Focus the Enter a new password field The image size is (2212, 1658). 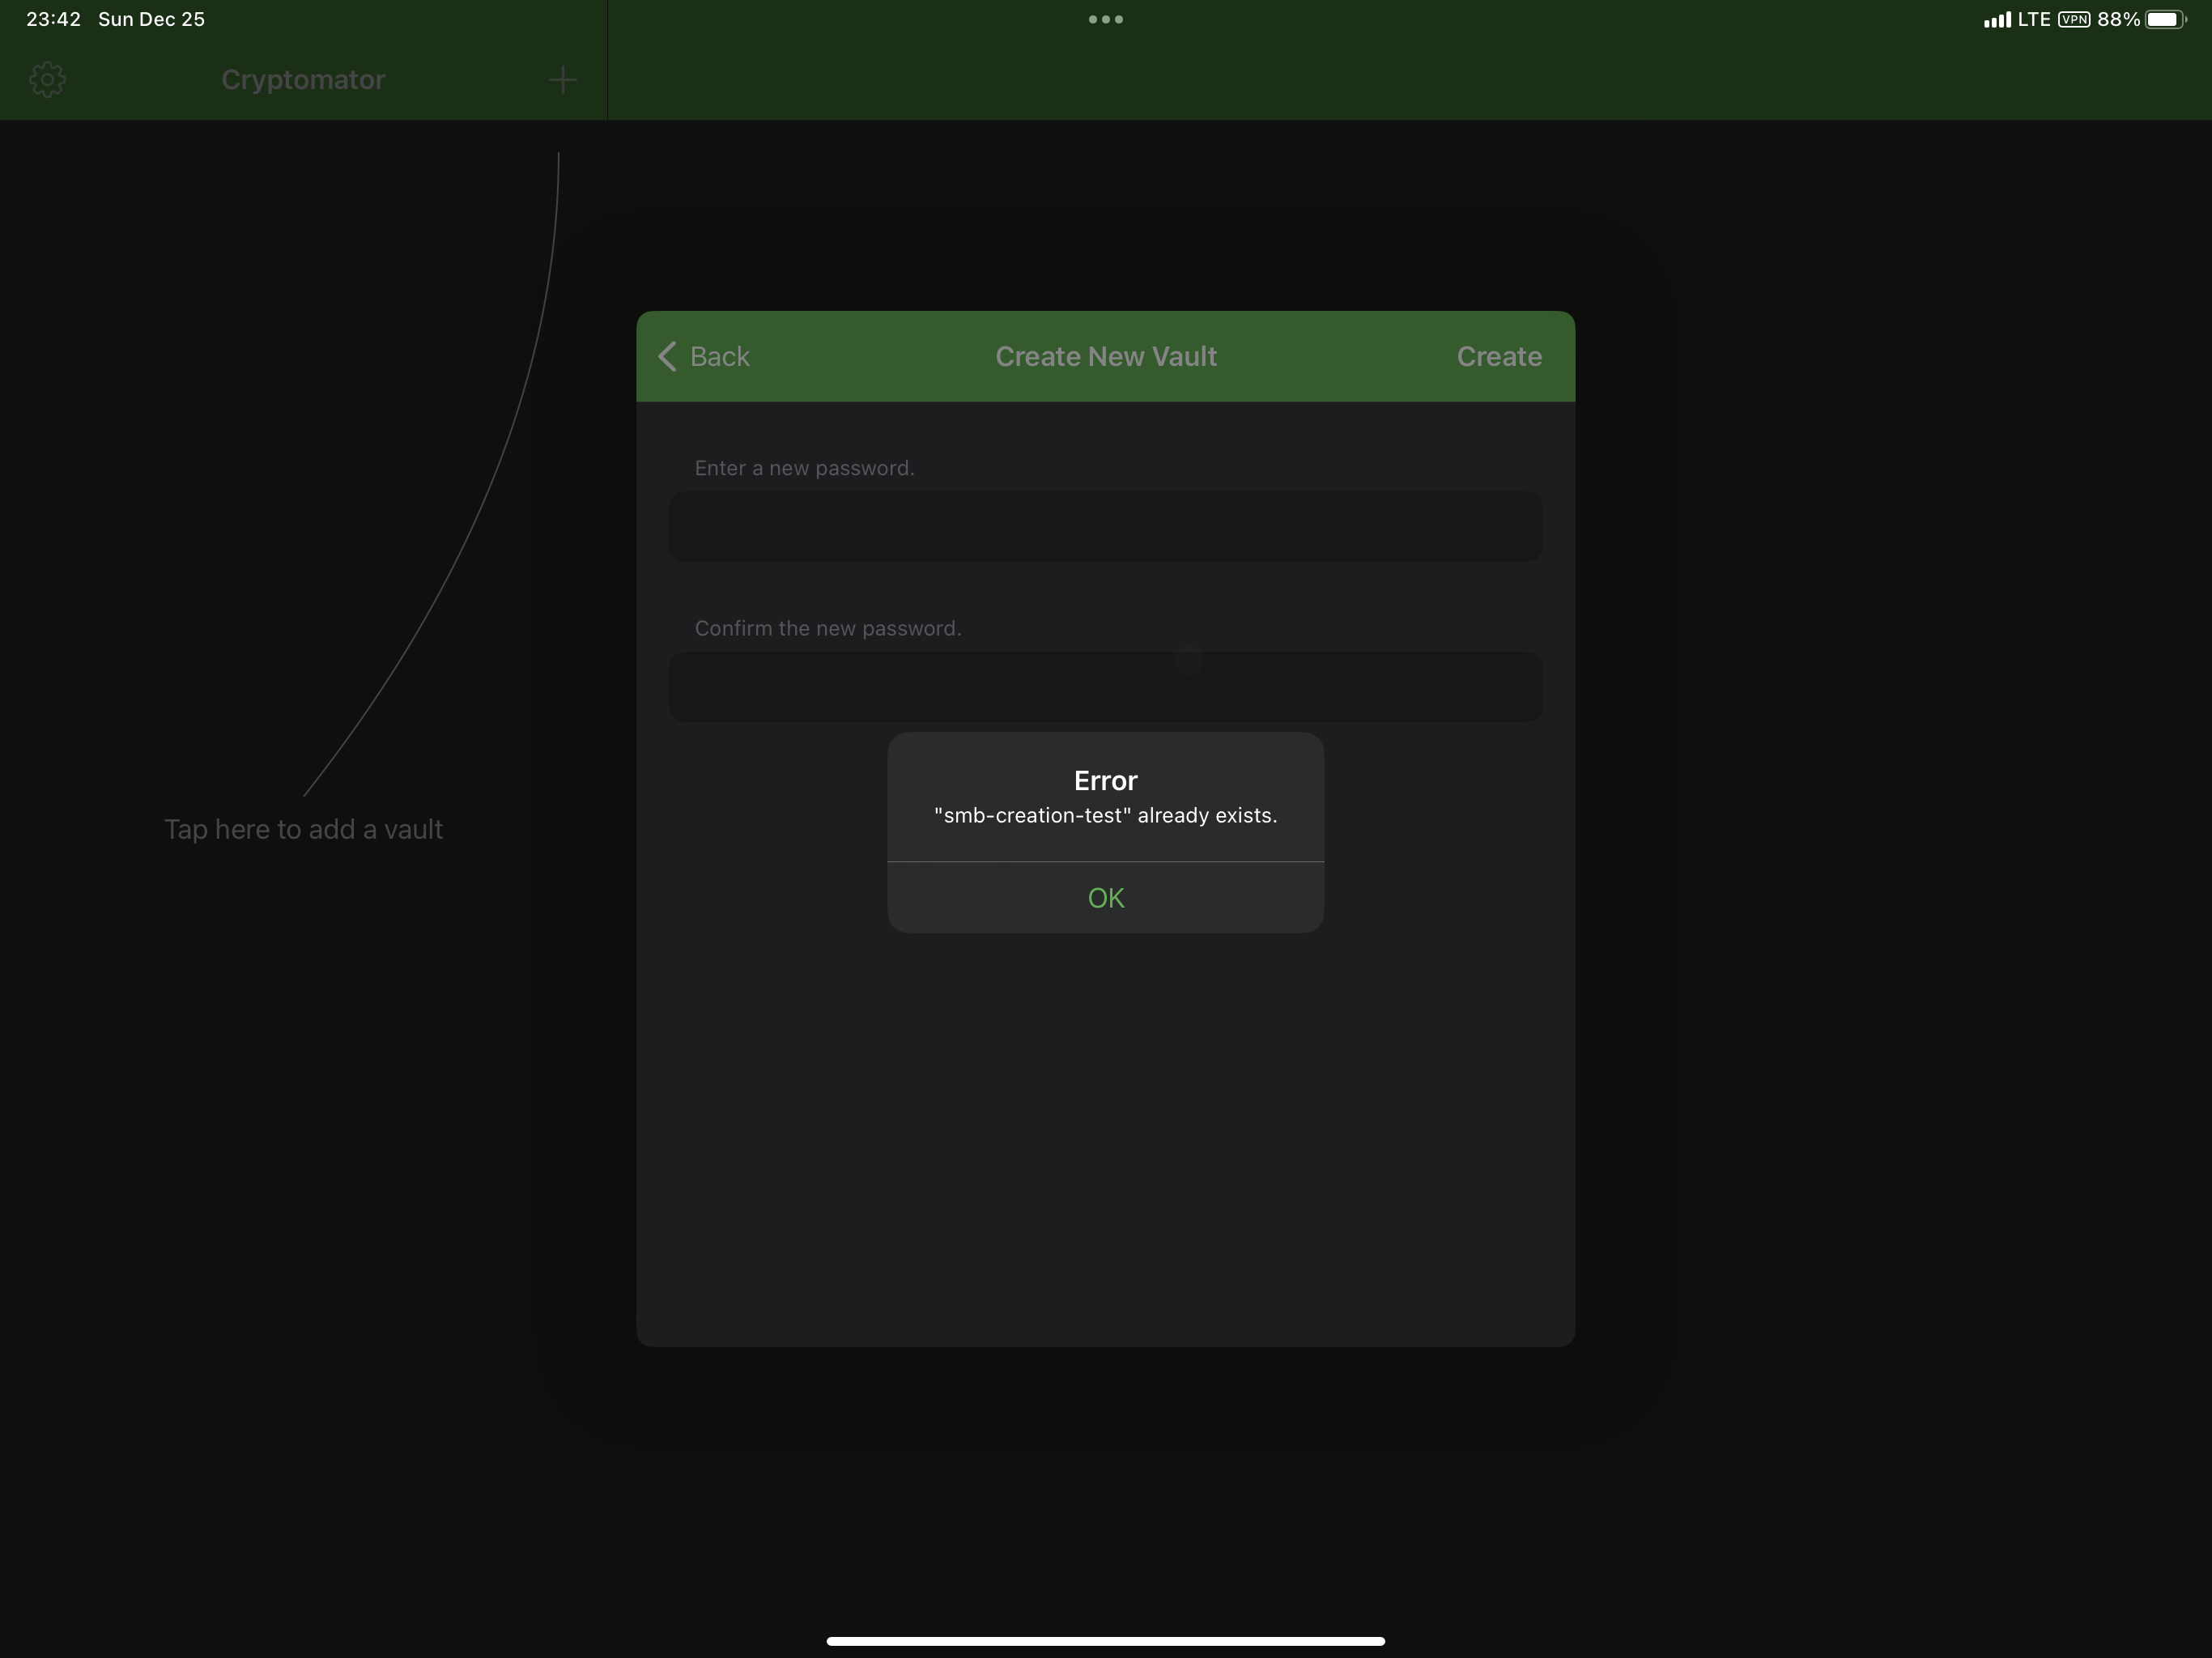1105,526
